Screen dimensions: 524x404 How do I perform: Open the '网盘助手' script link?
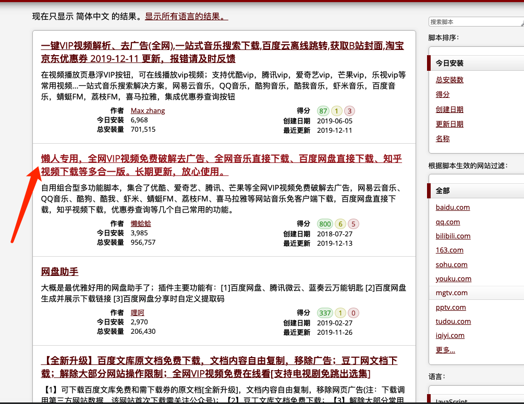point(59,272)
